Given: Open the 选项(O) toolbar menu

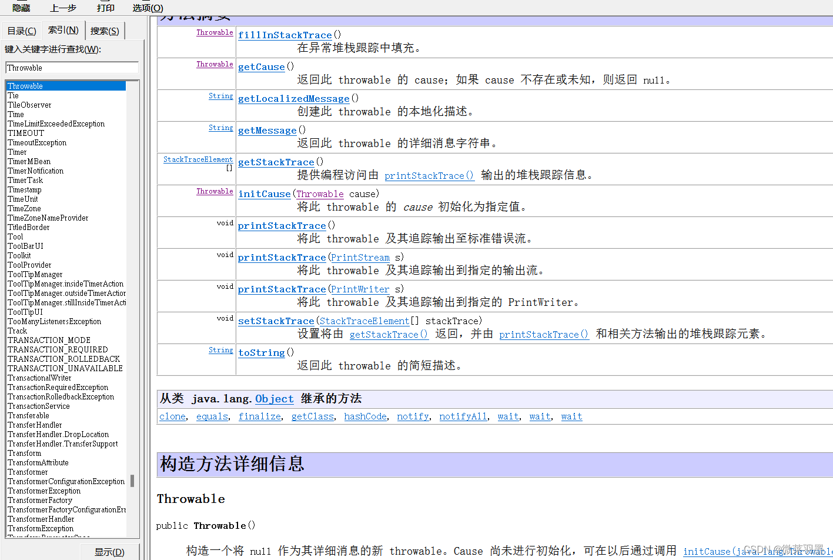Looking at the screenshot, I should pos(148,8).
